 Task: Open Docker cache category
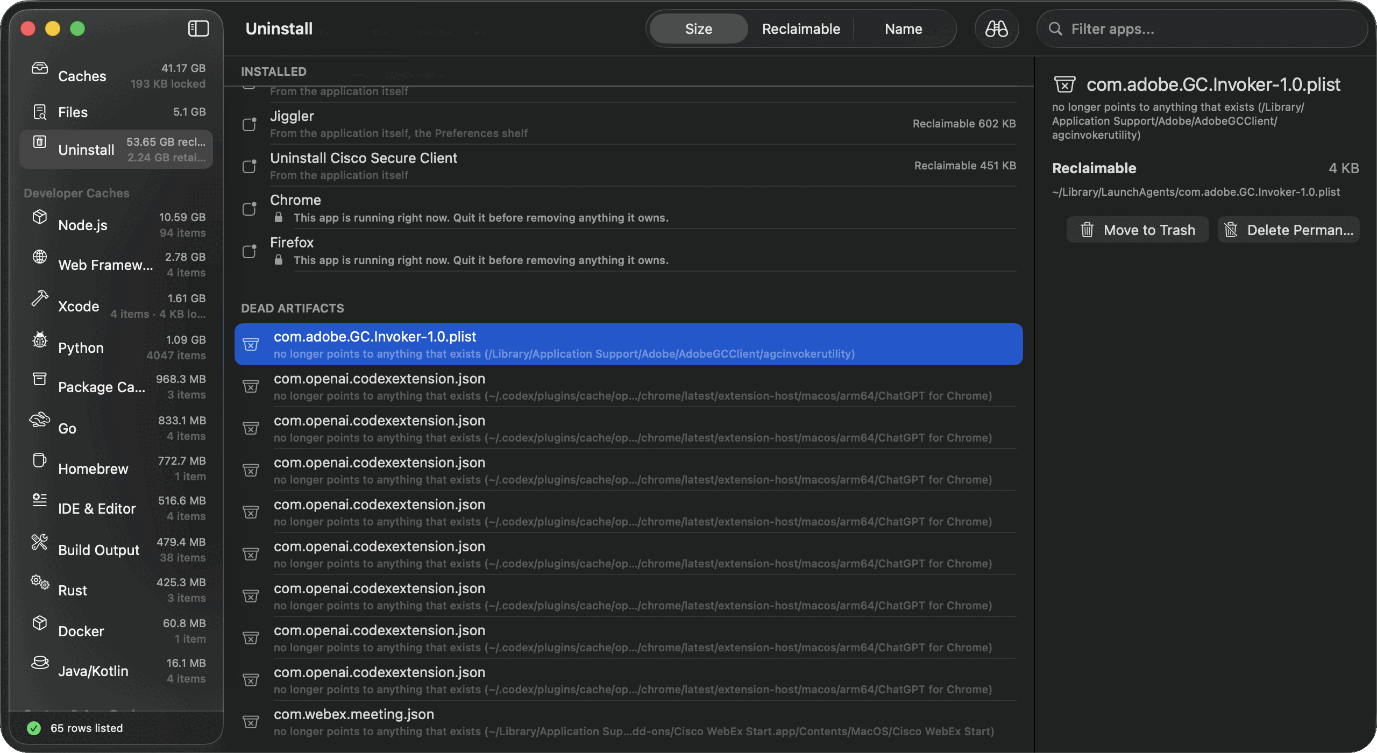coord(116,631)
